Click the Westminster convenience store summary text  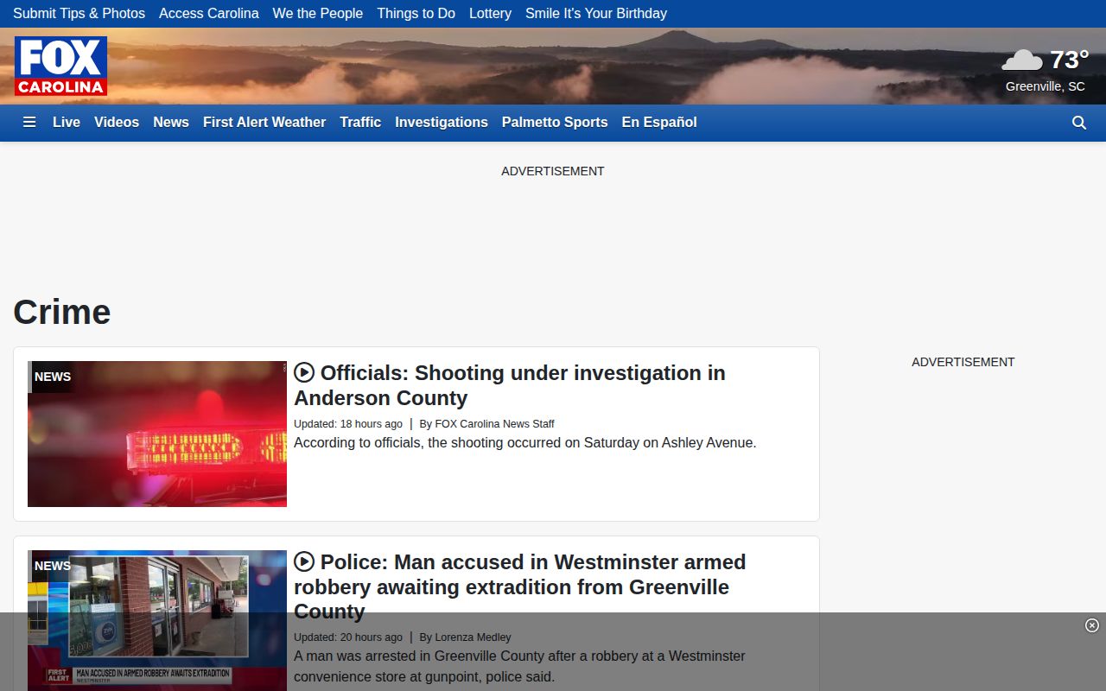tap(519, 666)
